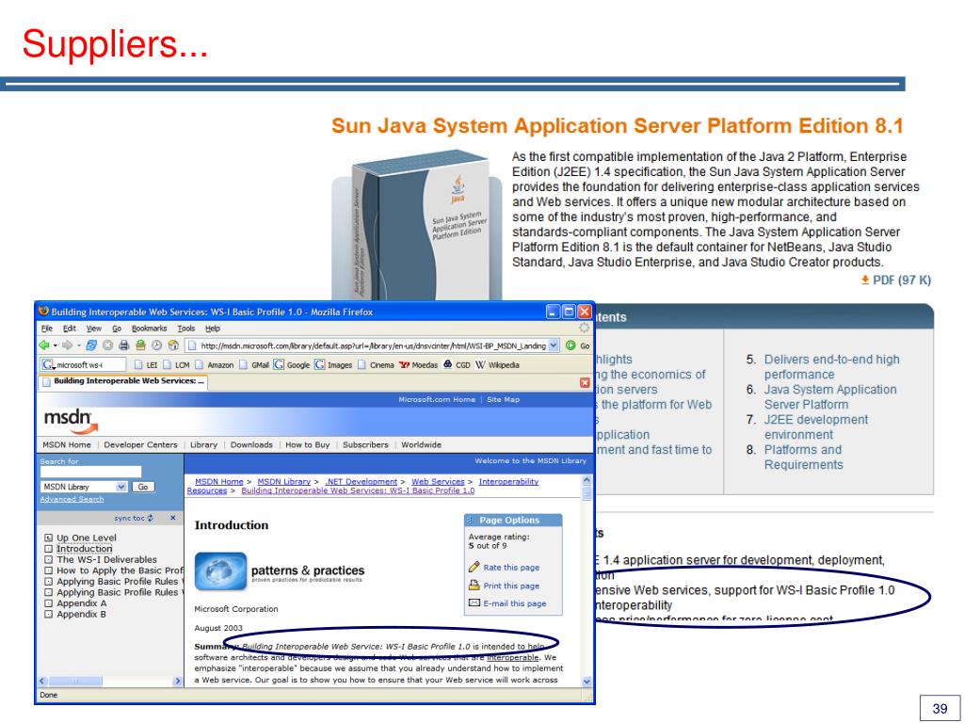Click Subscribers in MSDN navigation bar
This screenshot has height=723, width=964.
click(x=365, y=444)
